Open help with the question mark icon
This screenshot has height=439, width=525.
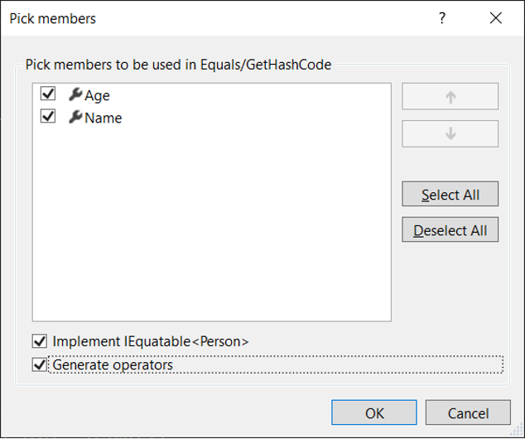coord(442,18)
